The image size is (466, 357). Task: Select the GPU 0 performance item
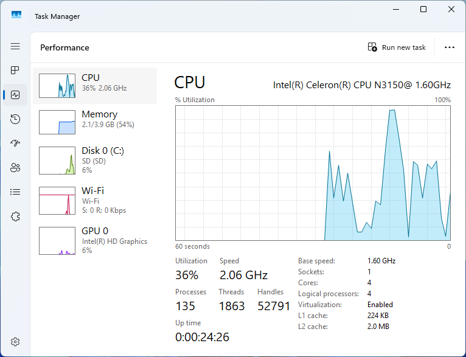[95, 241]
